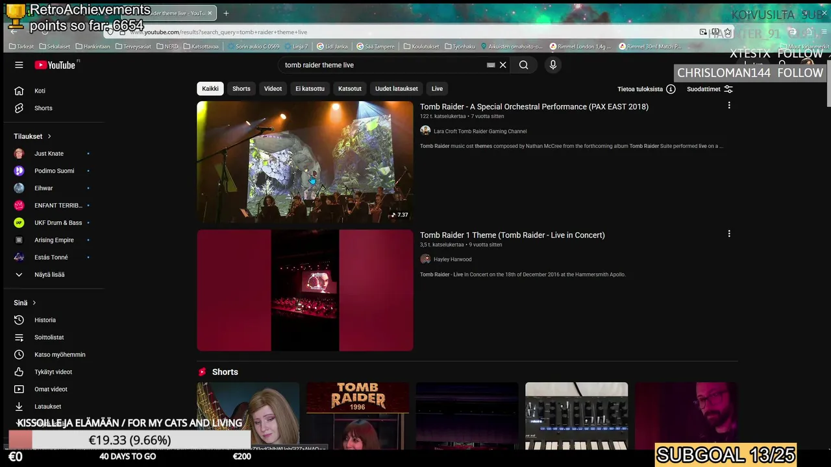Open a new browser tab

[x=226, y=13]
